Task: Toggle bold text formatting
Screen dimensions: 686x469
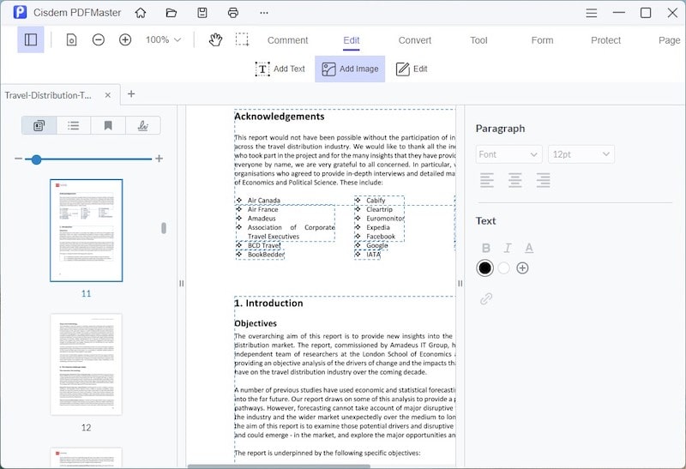Action: point(486,248)
